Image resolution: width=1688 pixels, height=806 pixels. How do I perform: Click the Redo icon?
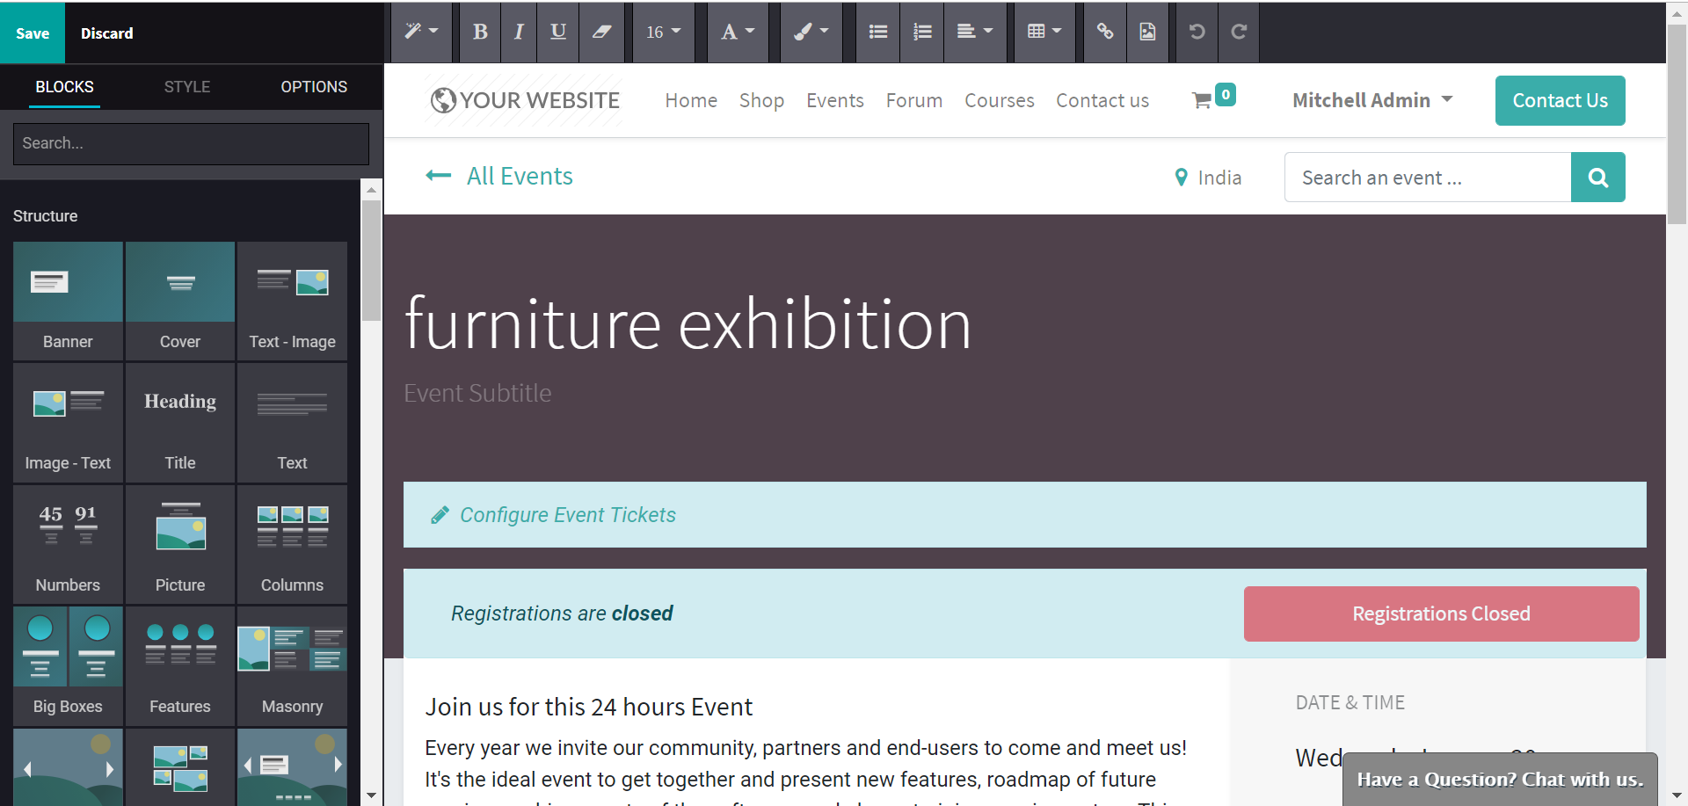pos(1239,32)
